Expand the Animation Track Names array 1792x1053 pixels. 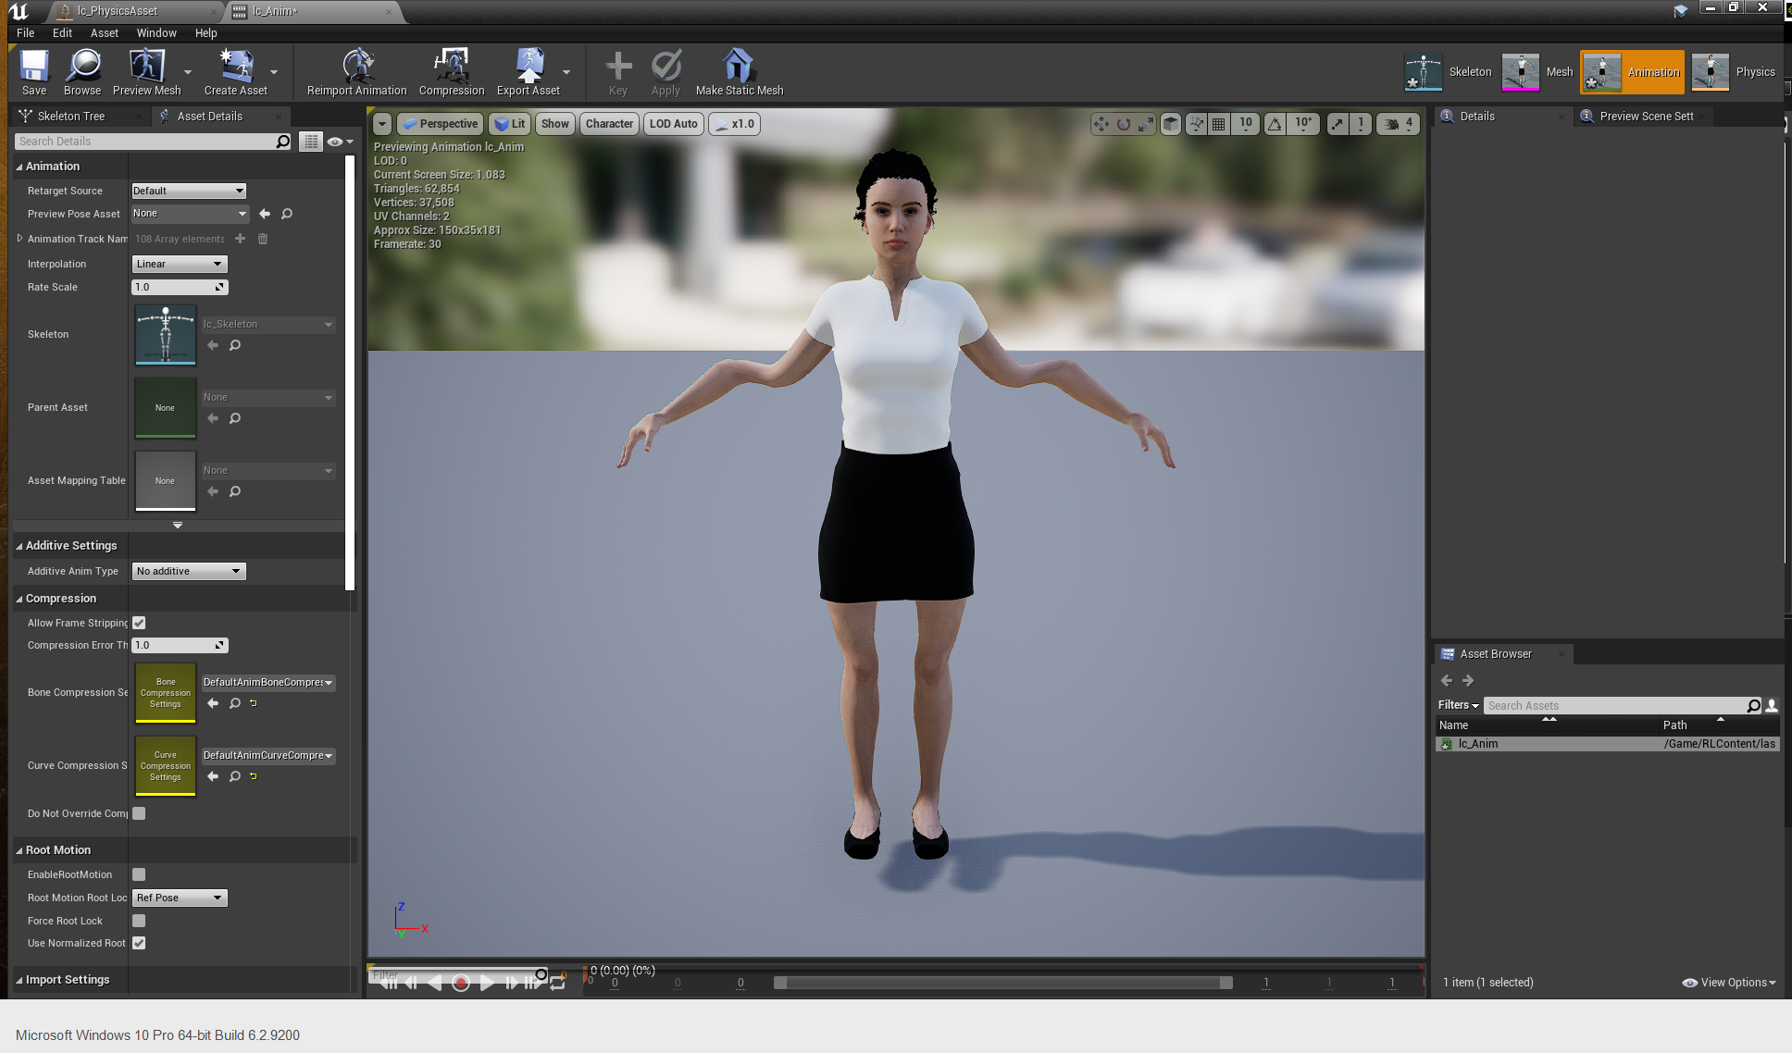point(19,239)
